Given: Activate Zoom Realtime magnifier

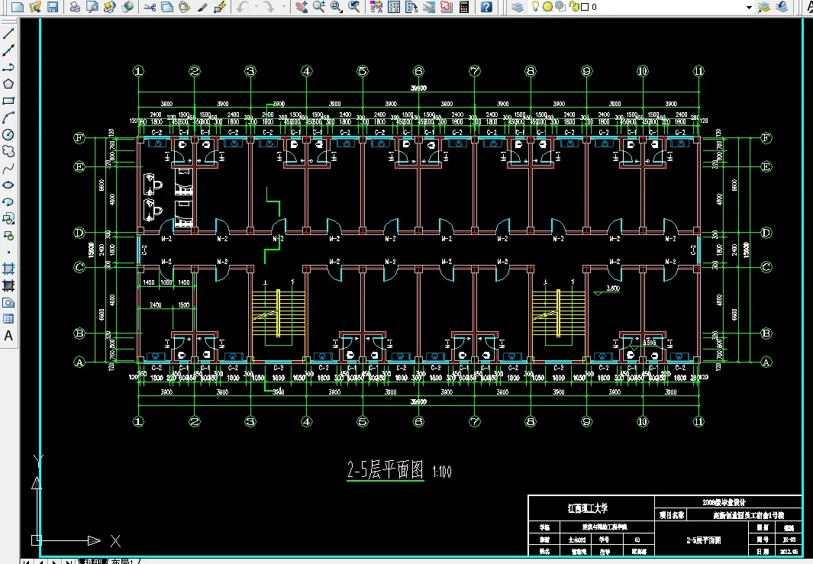Looking at the screenshot, I should (319, 7).
